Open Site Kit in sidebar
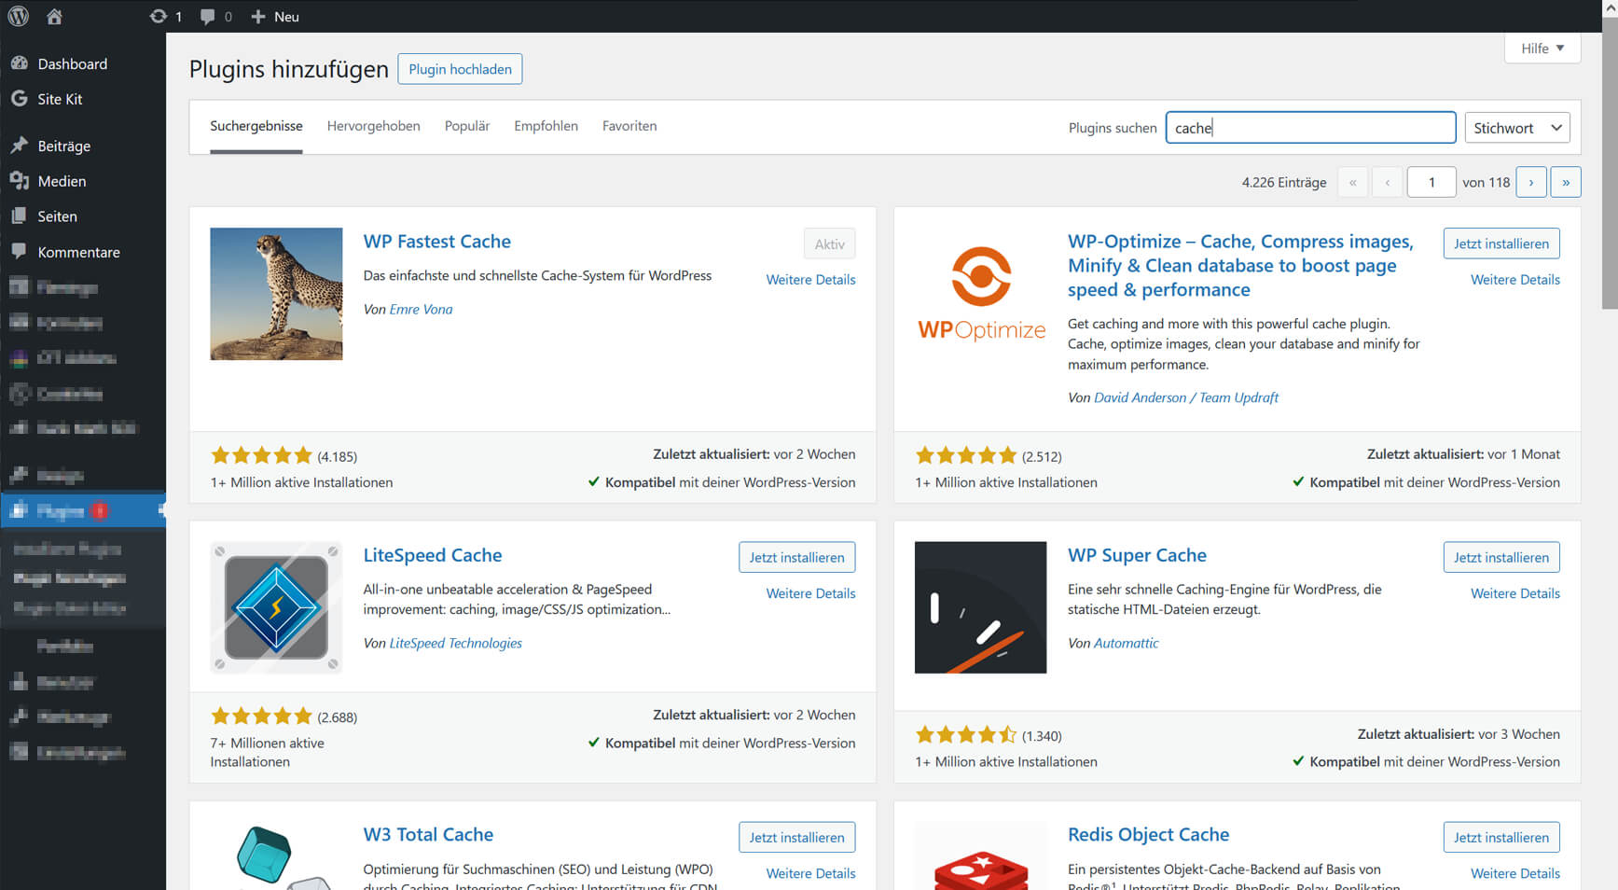The height and width of the screenshot is (890, 1618). pos(60,99)
